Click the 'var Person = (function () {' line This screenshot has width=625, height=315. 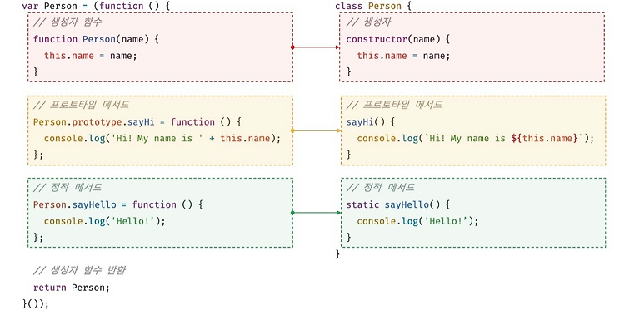coord(96,6)
